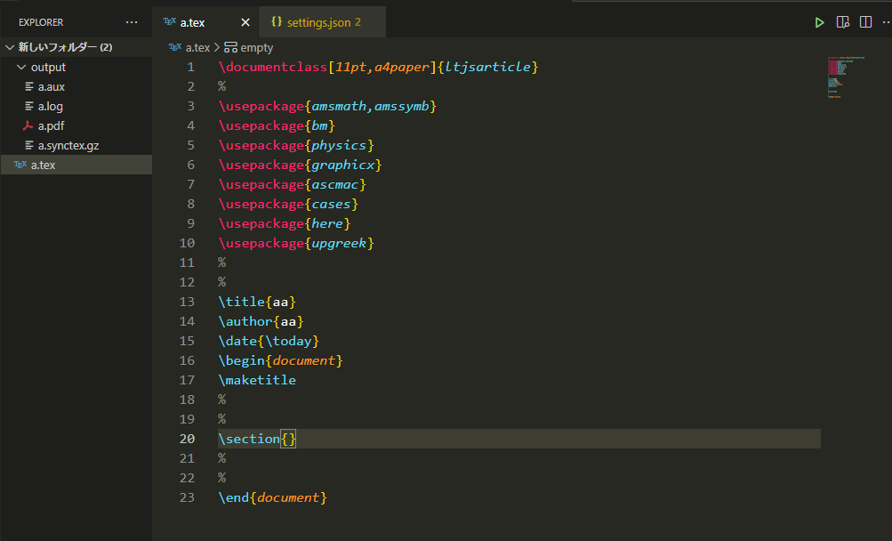
Task: Switch to the settings.json tab
Action: tap(320, 21)
